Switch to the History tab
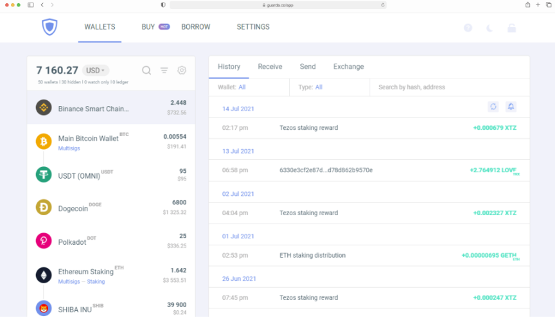The width and height of the screenshot is (555, 318). coord(229,67)
